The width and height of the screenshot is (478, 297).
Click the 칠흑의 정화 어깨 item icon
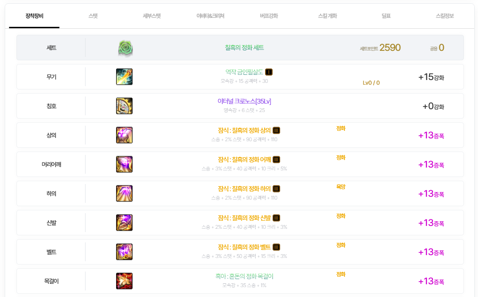pyautogui.click(x=125, y=164)
